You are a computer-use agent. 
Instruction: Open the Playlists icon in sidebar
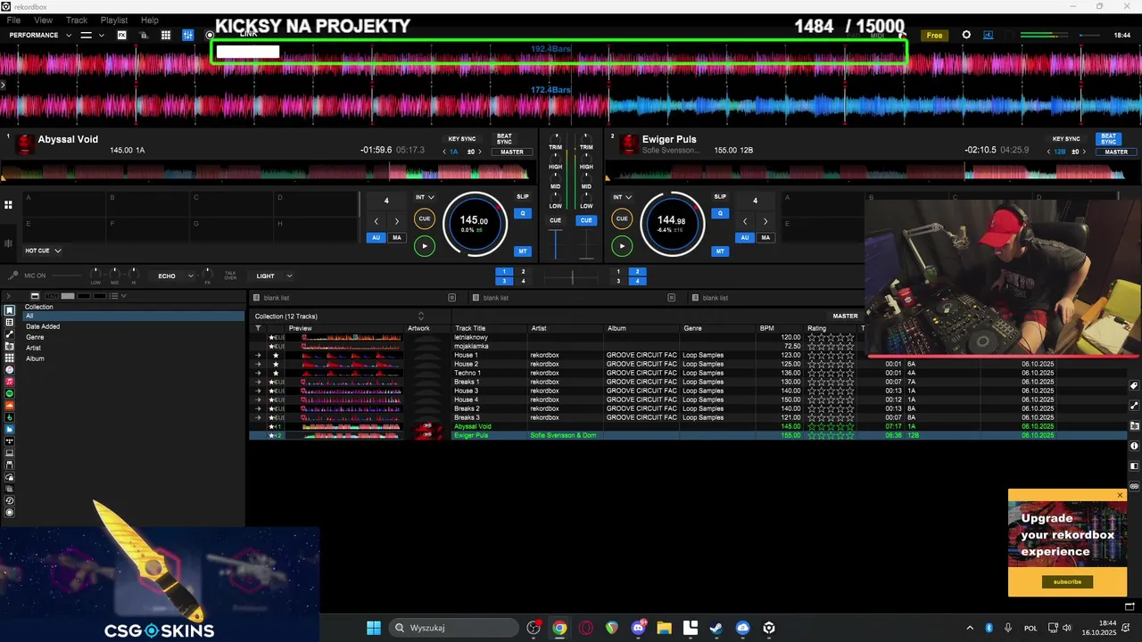click(10, 322)
